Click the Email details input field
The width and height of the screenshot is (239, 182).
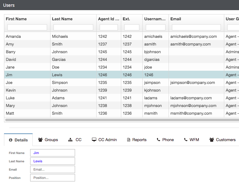[53, 169]
